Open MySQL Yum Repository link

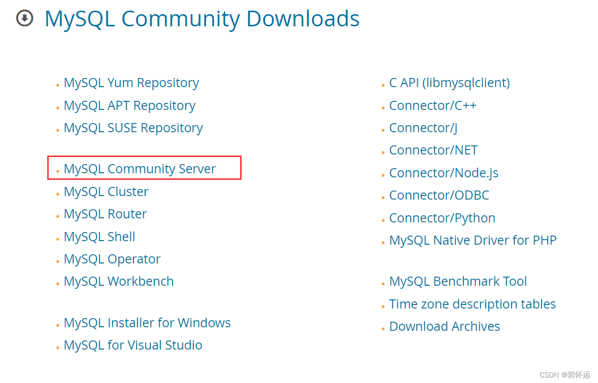click(x=131, y=83)
